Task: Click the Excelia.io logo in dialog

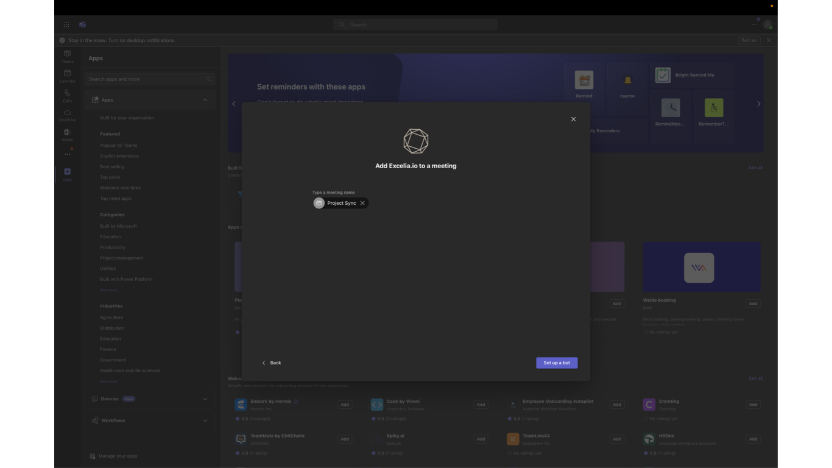Action: point(416,141)
